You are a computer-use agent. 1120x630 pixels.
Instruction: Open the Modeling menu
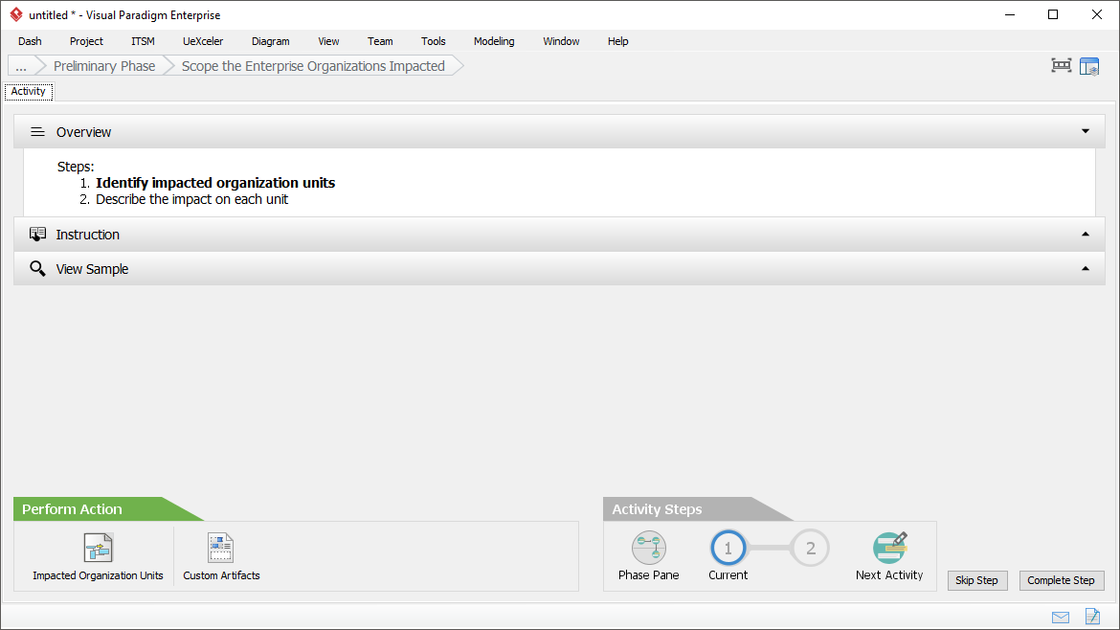pyautogui.click(x=494, y=41)
